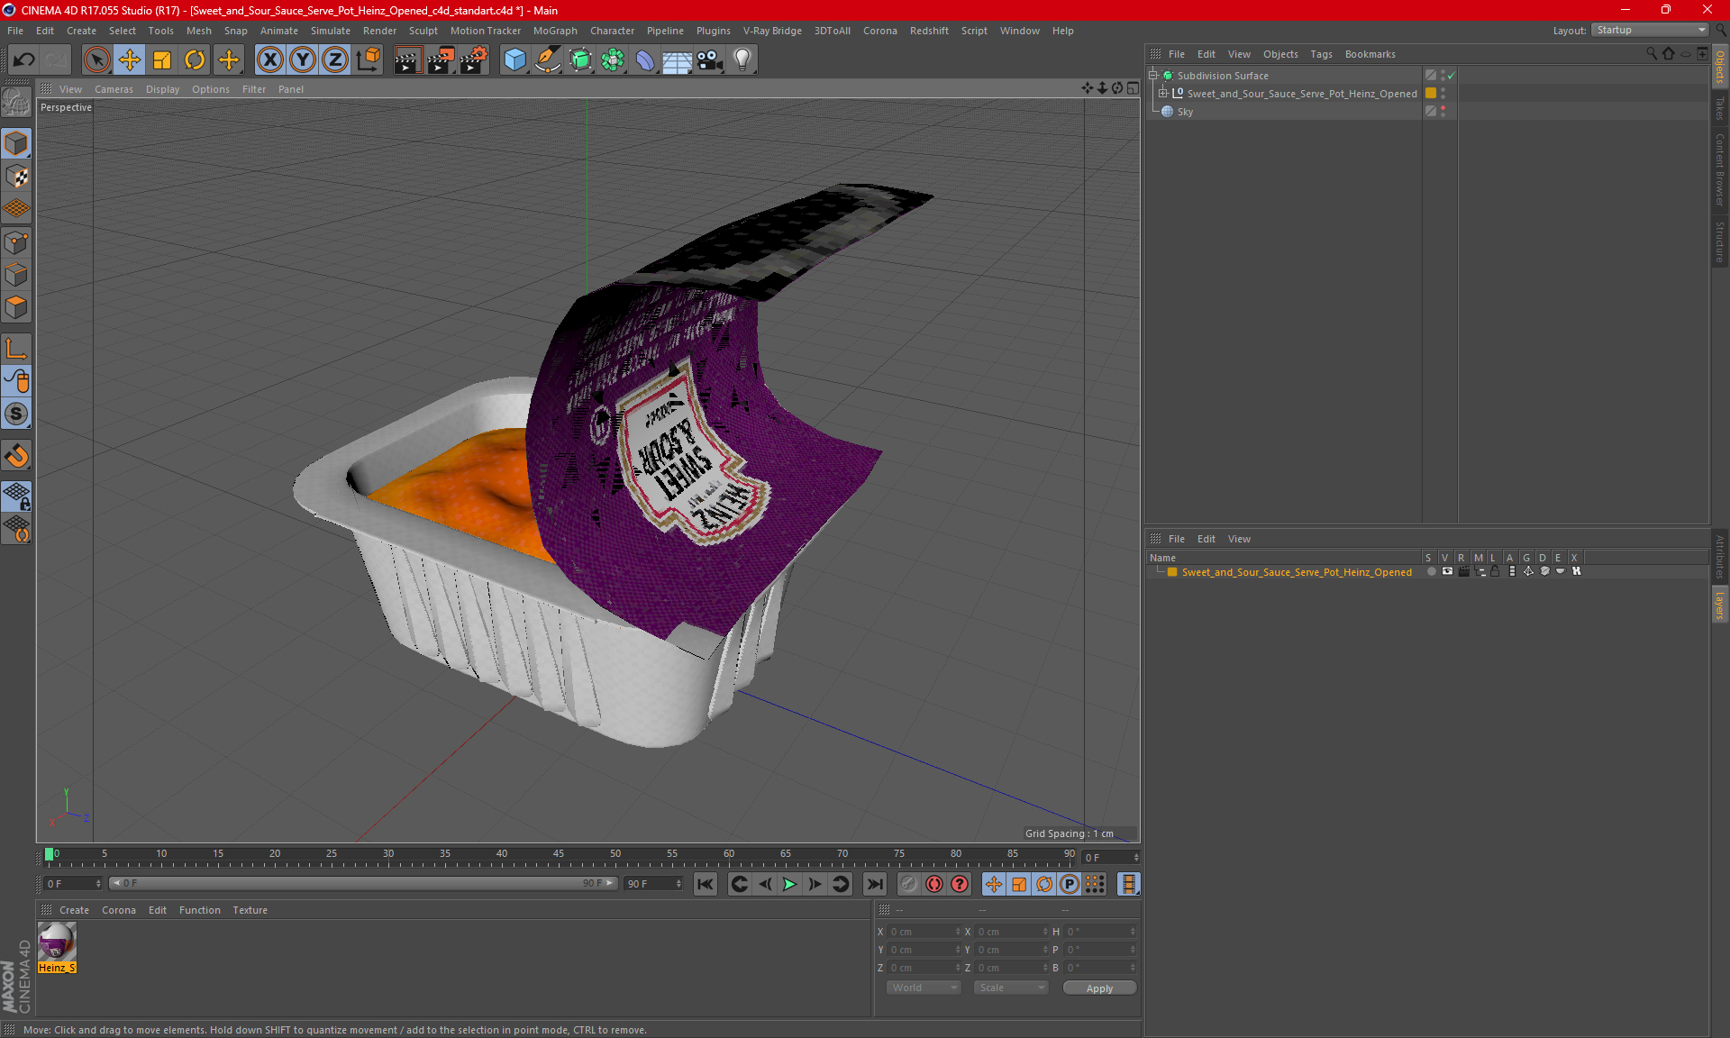Open Render Settings icon
This screenshot has width=1730, height=1038.
(474, 60)
